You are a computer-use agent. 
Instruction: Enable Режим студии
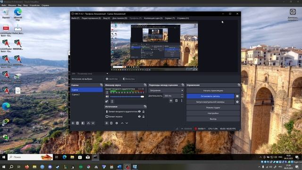(x=213, y=108)
